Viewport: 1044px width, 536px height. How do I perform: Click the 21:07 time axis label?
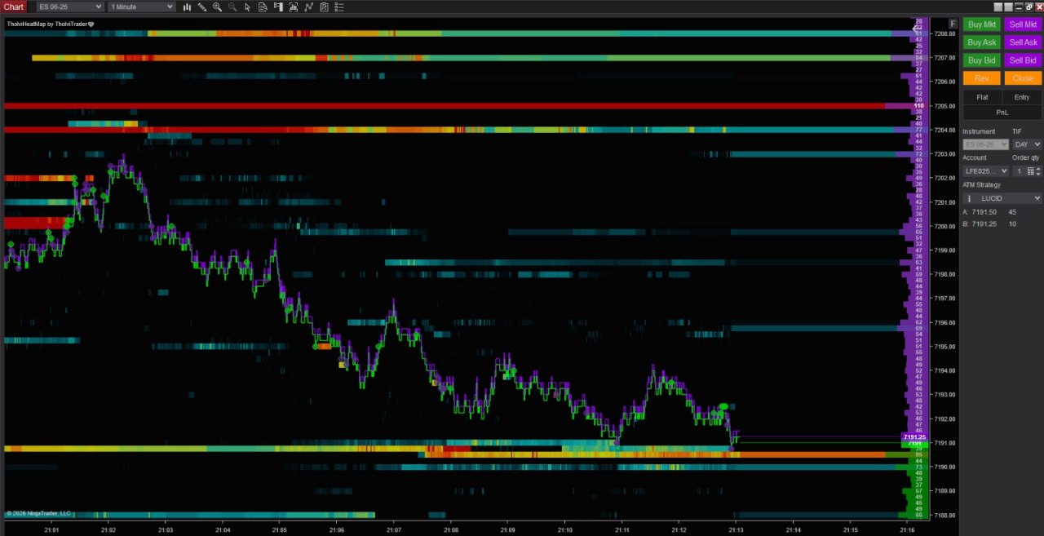click(x=393, y=529)
